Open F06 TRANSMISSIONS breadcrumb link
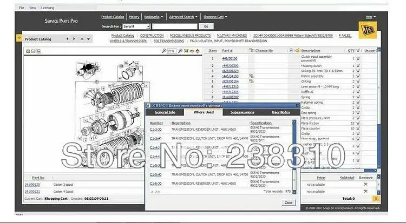This screenshot has height=223, width=406. coord(168,41)
